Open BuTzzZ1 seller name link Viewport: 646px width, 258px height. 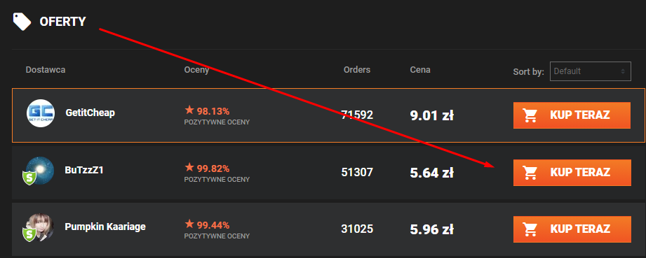point(84,170)
